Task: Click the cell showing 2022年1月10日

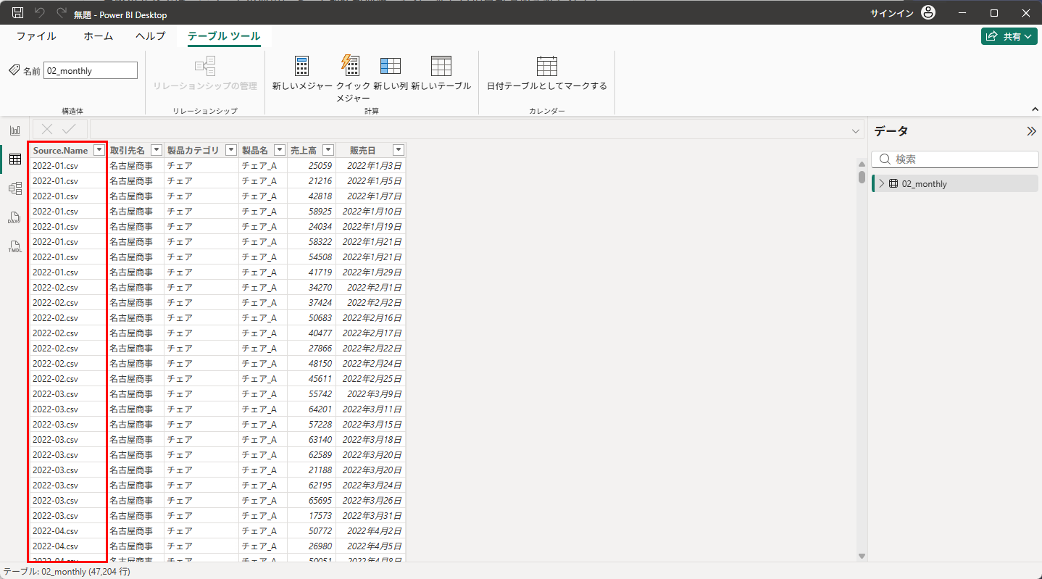Action: click(371, 211)
